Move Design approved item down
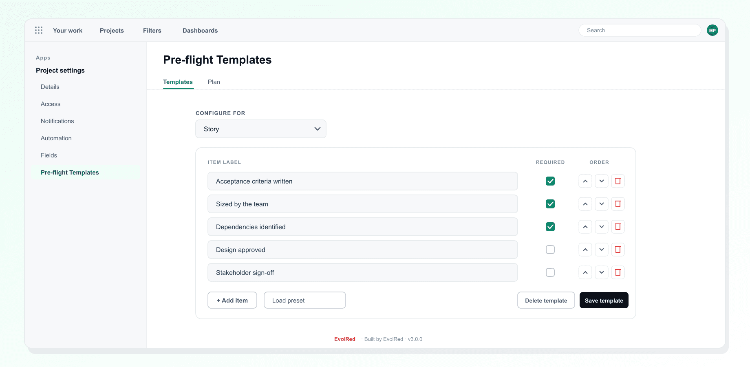Image resolution: width=750 pixels, height=367 pixels. point(602,250)
